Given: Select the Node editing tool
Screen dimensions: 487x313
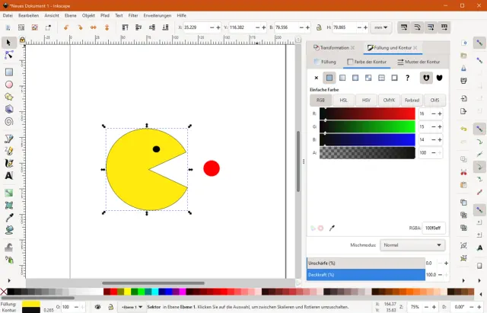Looking at the screenshot, I should pyautogui.click(x=9, y=56).
